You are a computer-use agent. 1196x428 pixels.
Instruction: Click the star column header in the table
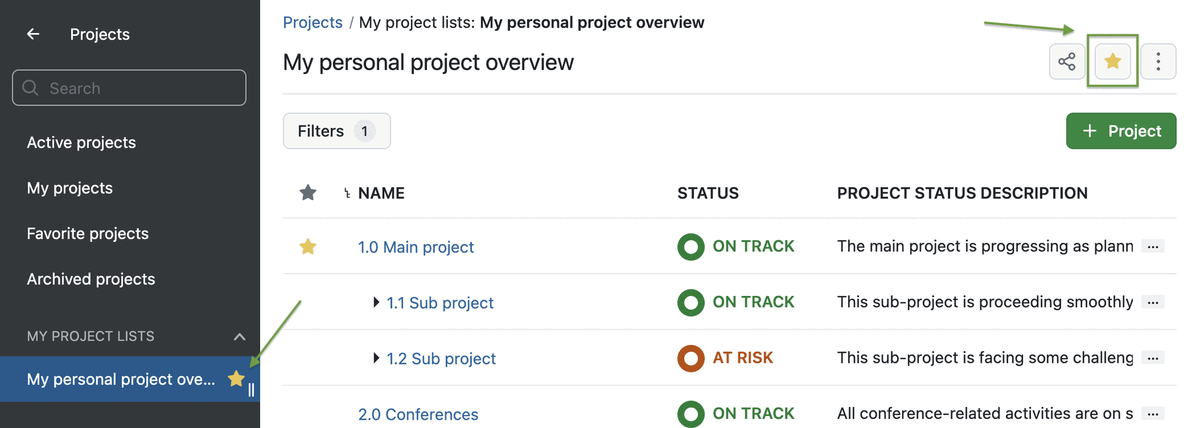307,192
